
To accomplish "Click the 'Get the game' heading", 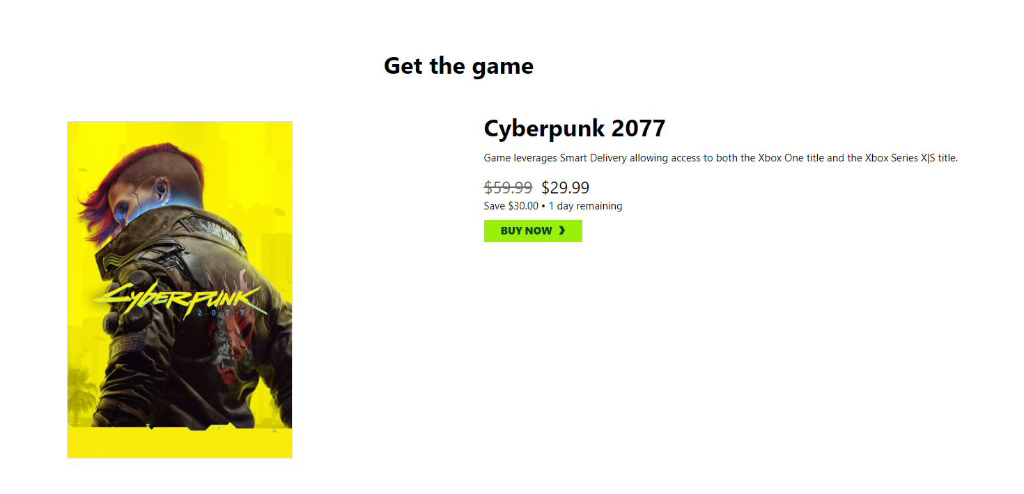I will (x=458, y=65).
